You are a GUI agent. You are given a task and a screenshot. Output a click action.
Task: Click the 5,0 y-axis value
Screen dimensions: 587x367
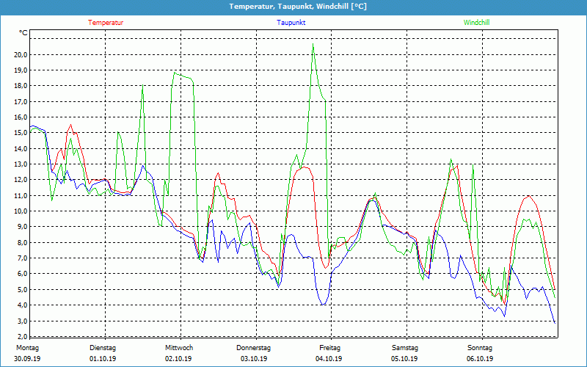[x=22, y=289]
